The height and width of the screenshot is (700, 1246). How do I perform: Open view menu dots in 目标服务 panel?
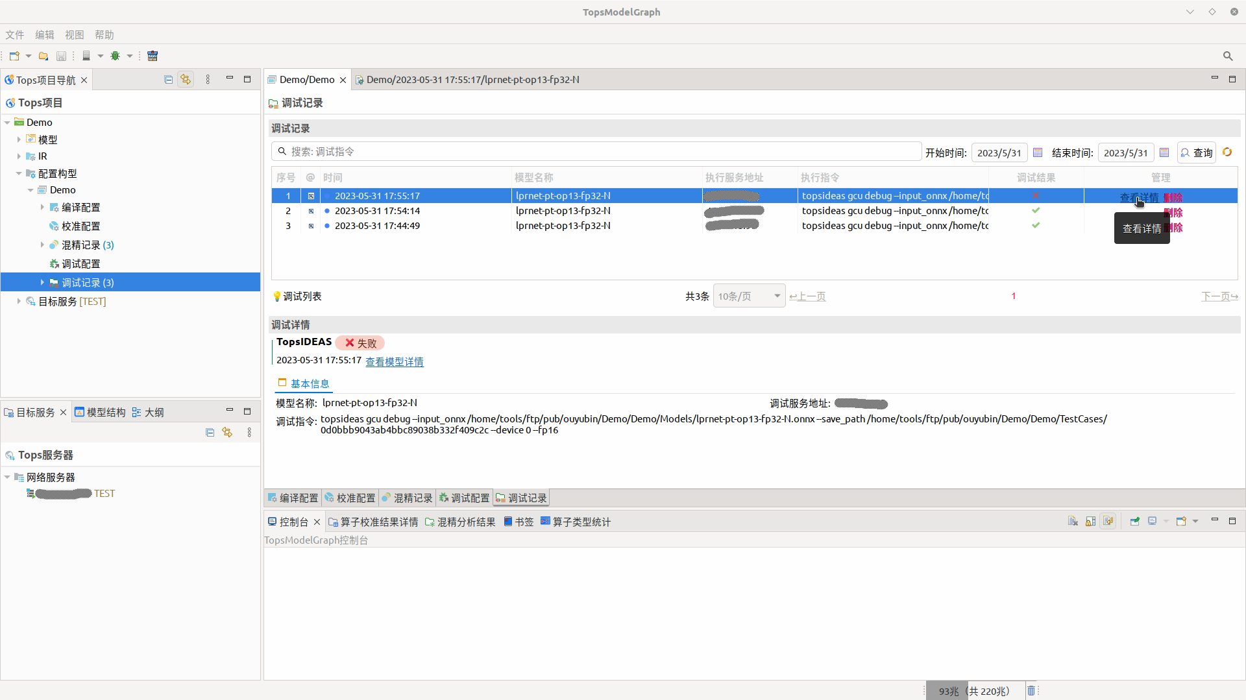249,432
